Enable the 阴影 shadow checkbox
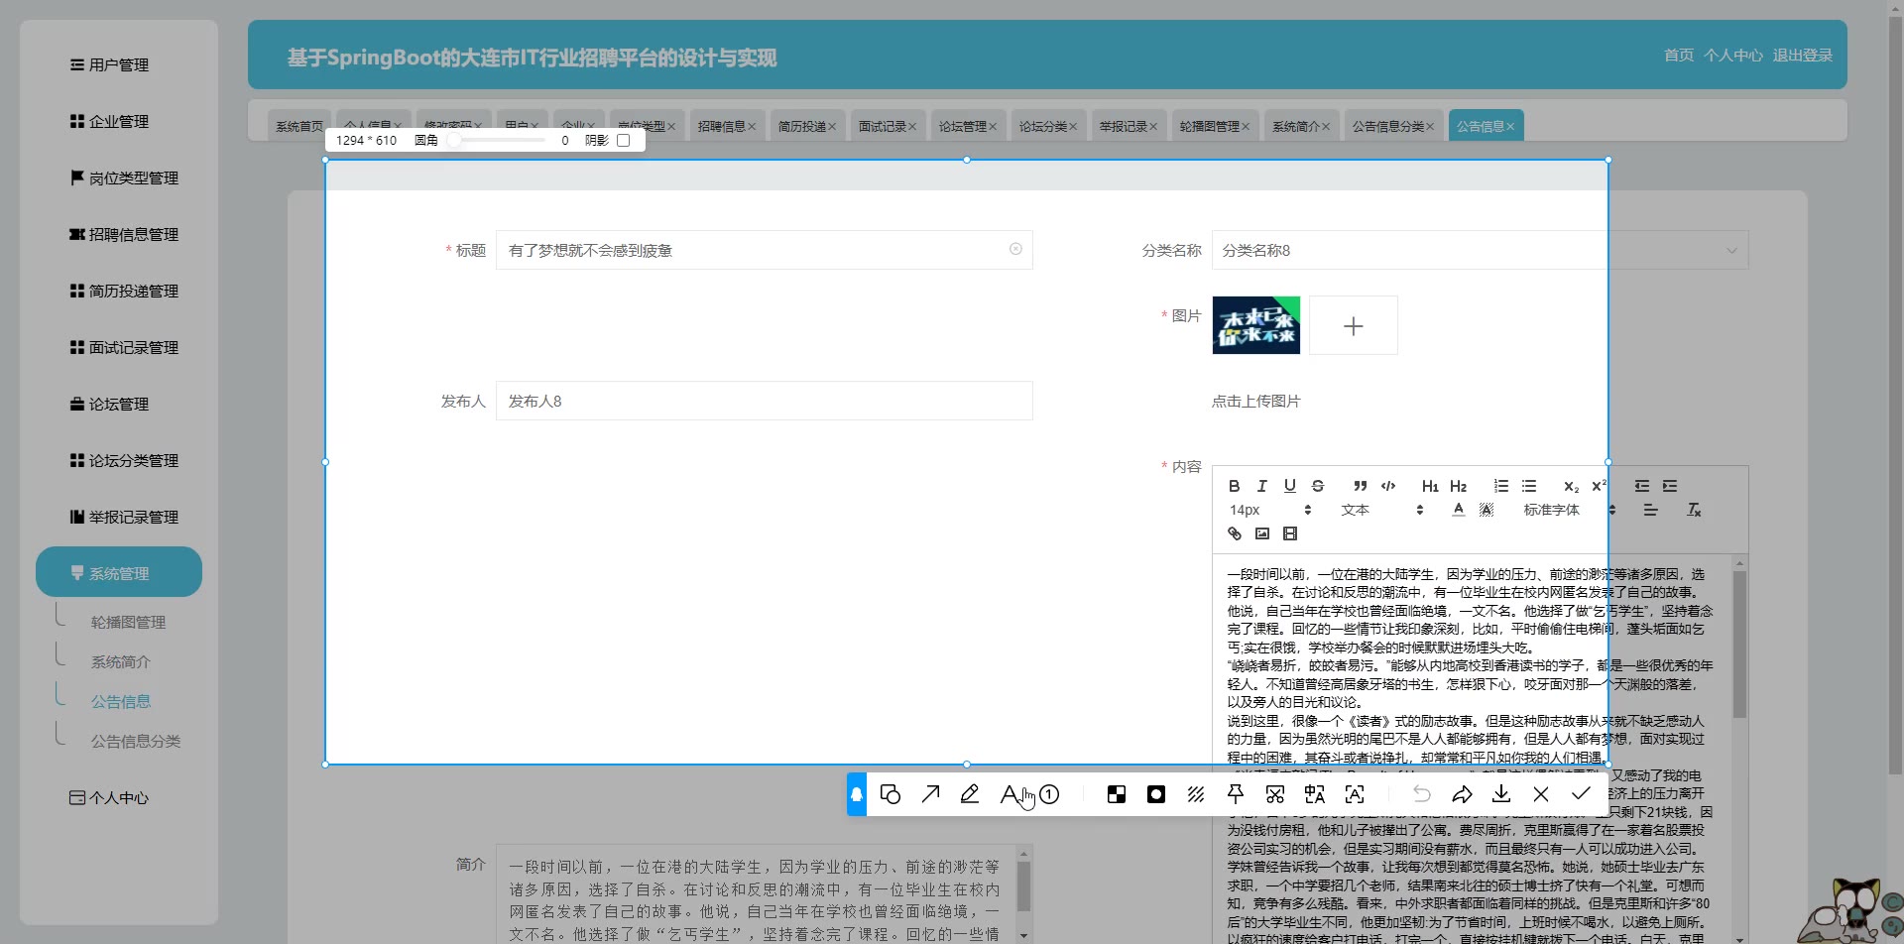Viewport: 1904px width, 944px height. coord(624,141)
